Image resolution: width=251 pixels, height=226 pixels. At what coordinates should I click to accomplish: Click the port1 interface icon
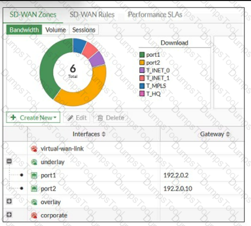click(34, 175)
